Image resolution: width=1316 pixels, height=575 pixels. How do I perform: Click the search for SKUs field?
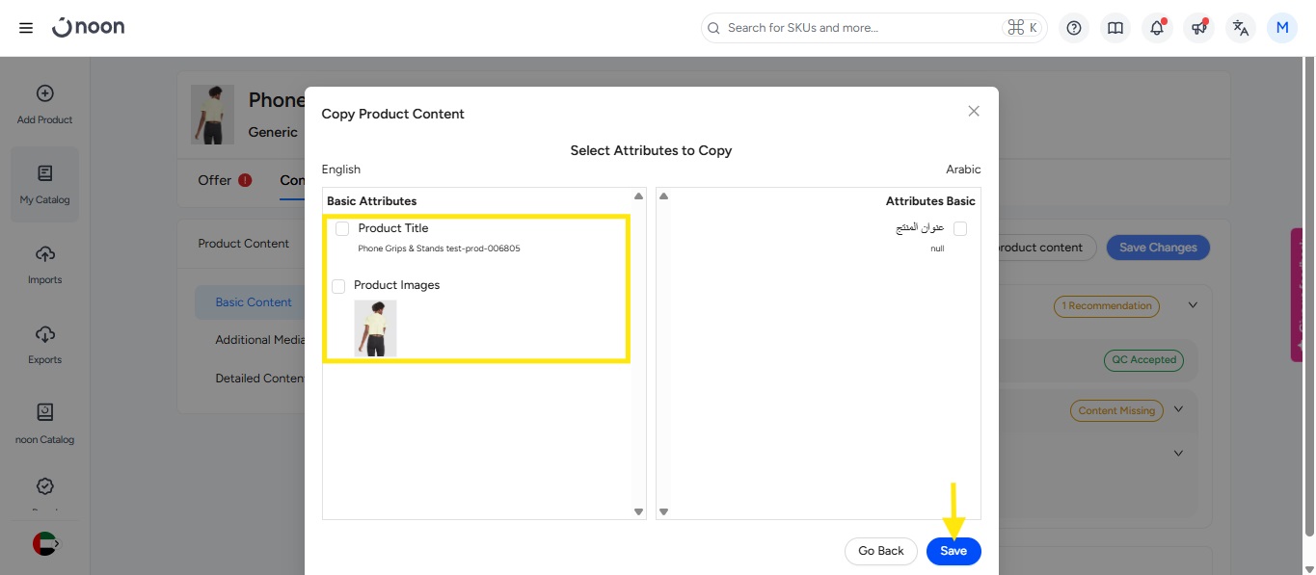coord(858,28)
